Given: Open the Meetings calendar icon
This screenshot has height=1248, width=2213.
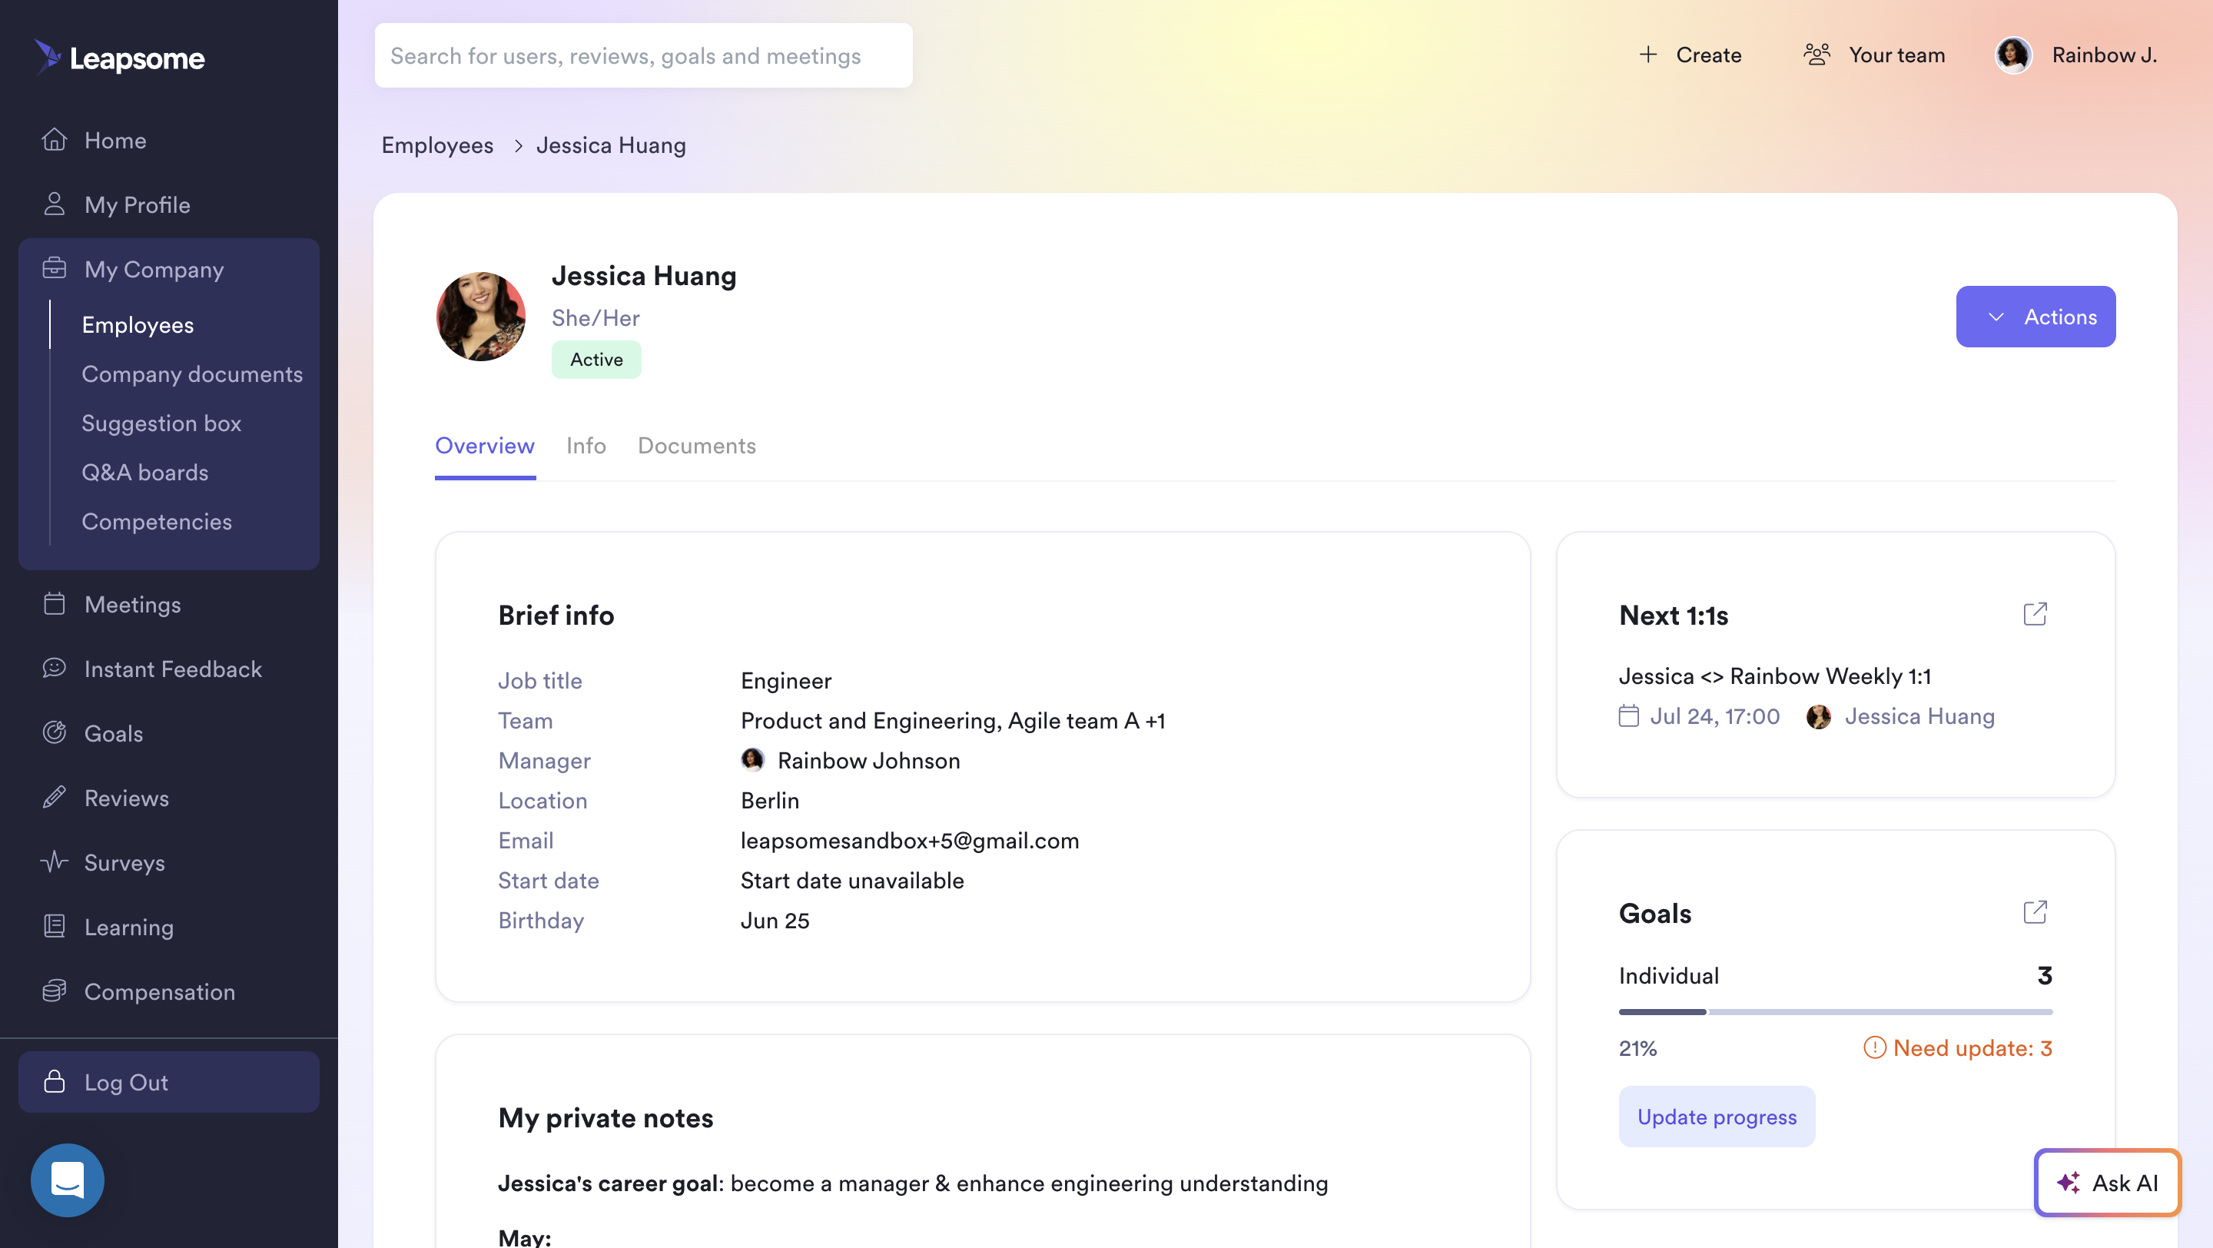Looking at the screenshot, I should 54,604.
